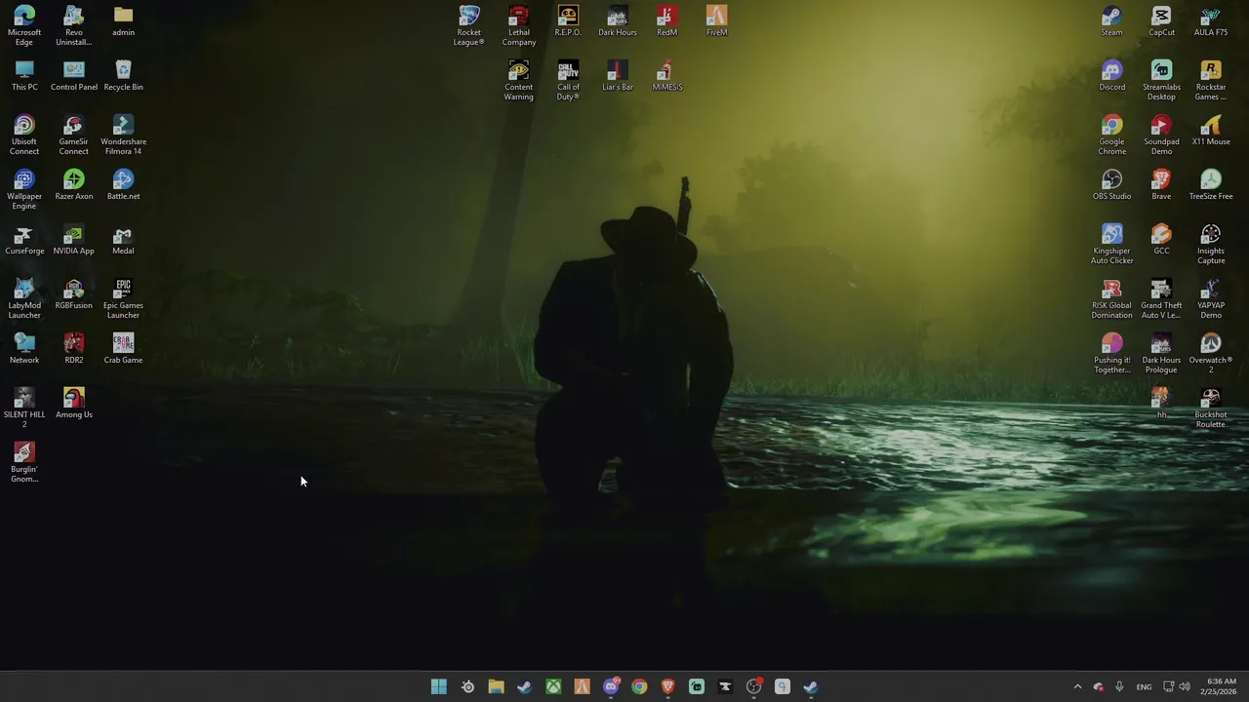Select the RedM desktop shortcut
The image size is (1249, 702).
[x=667, y=20]
